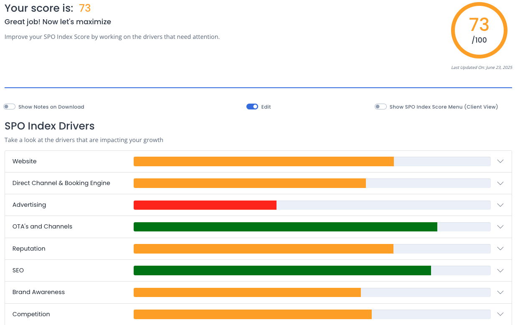Click the Brand Awareness label

(x=38, y=292)
